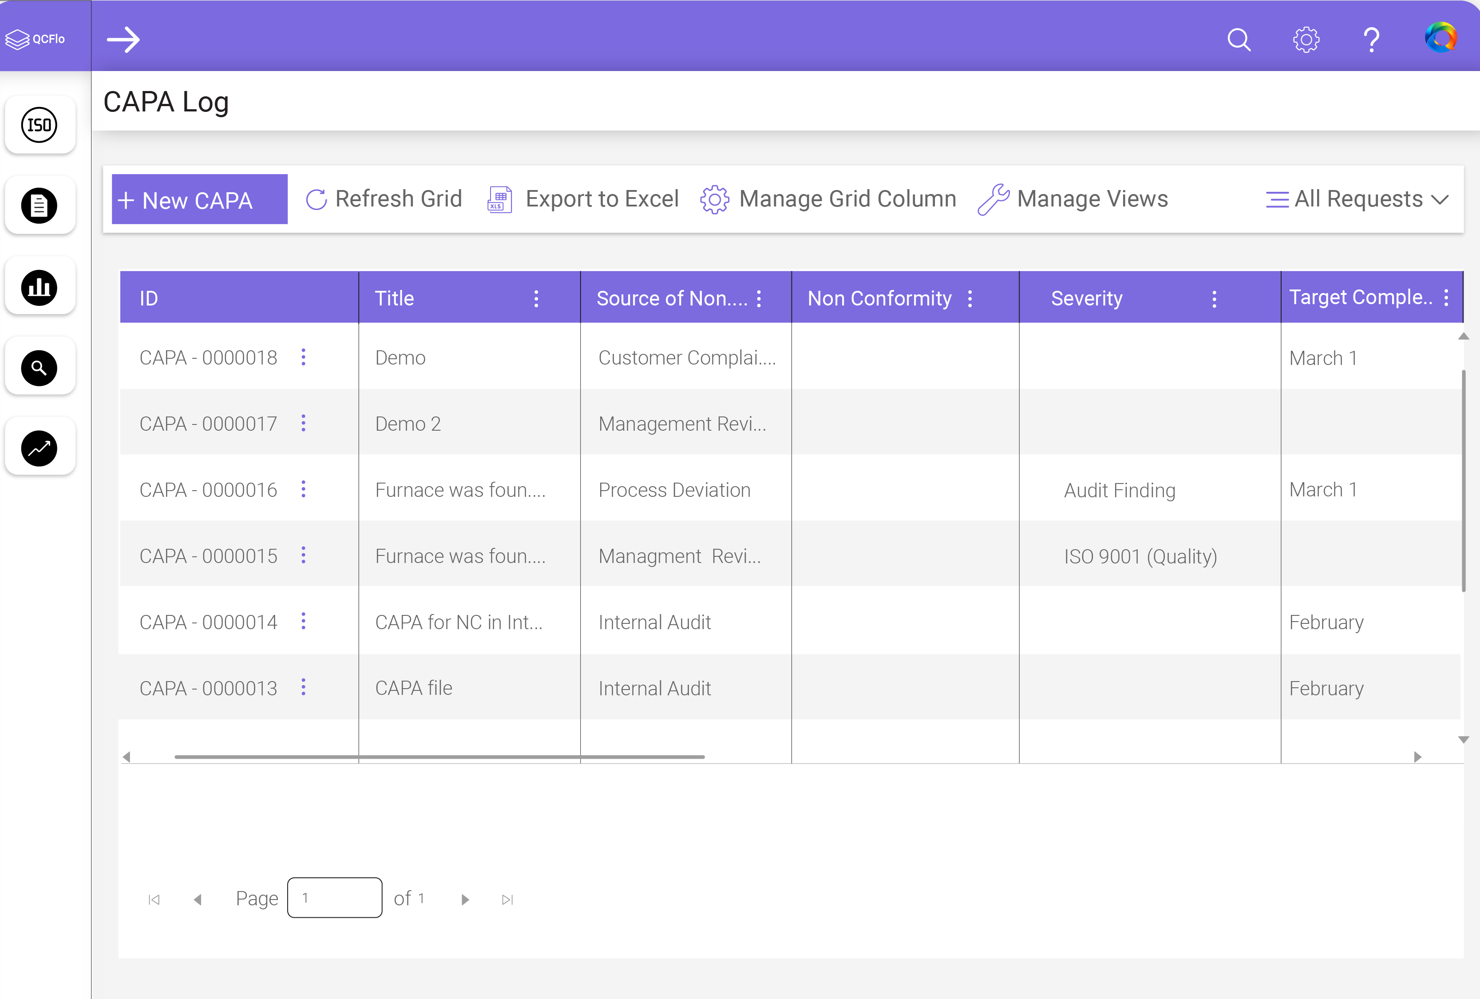Viewport: 1480px width, 999px height.
Task: Go to the last page
Action: 507,900
